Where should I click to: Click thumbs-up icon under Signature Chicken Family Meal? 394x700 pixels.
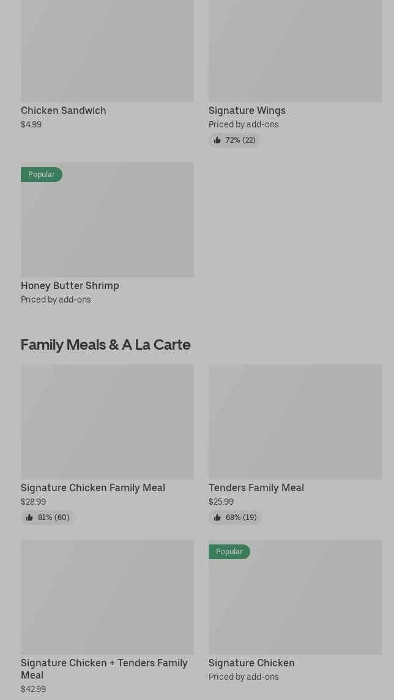(x=29, y=517)
